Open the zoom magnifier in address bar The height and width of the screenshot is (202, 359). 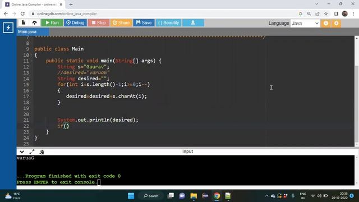[309, 13]
